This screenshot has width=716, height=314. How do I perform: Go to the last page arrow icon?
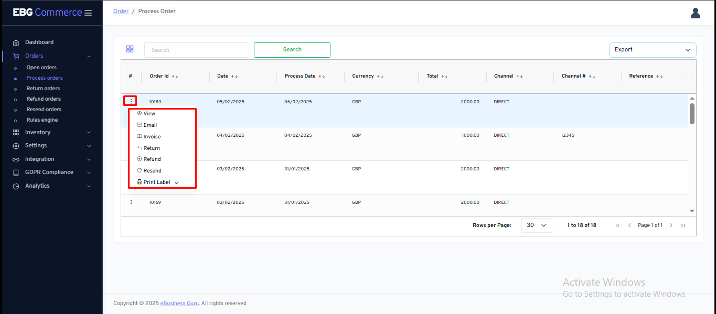pos(683,225)
